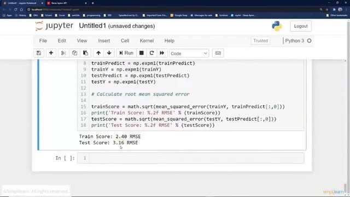
Task: Open the School bookmarks folder
Action: point(46,15)
